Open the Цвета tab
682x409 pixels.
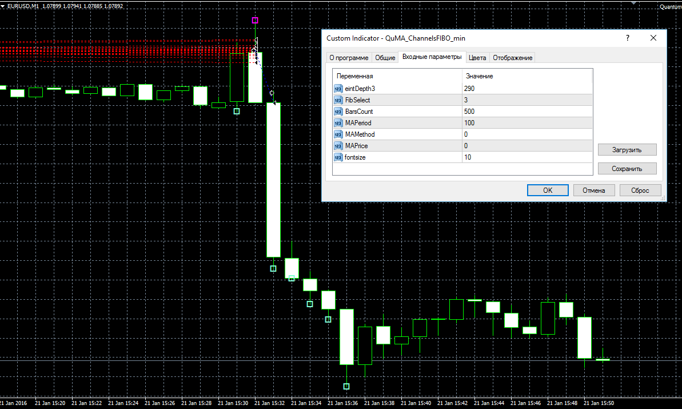click(x=477, y=57)
